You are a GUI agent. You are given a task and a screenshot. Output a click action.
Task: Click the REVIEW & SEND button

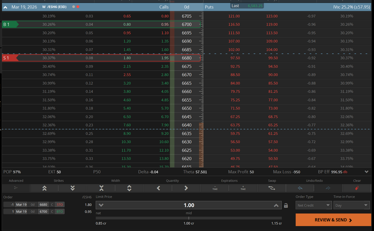click(333, 220)
